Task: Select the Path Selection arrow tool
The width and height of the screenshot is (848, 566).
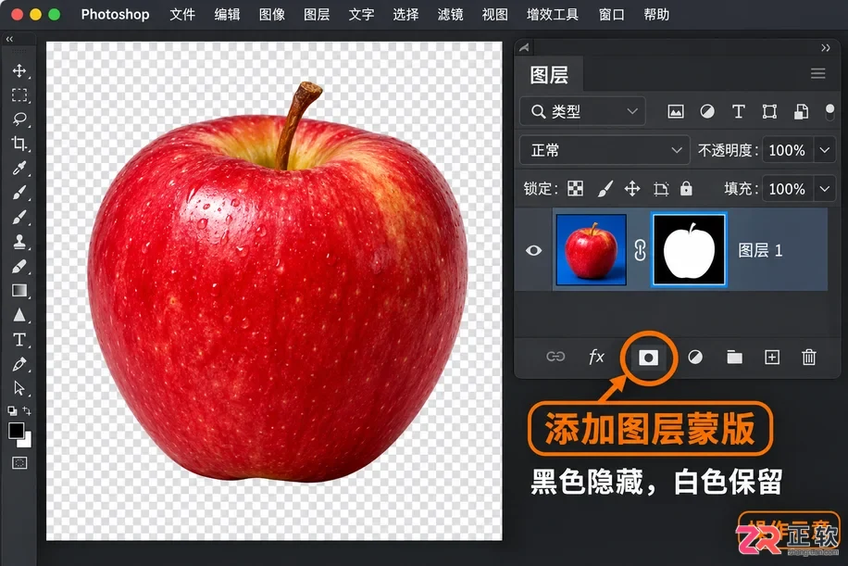Action: click(19, 388)
